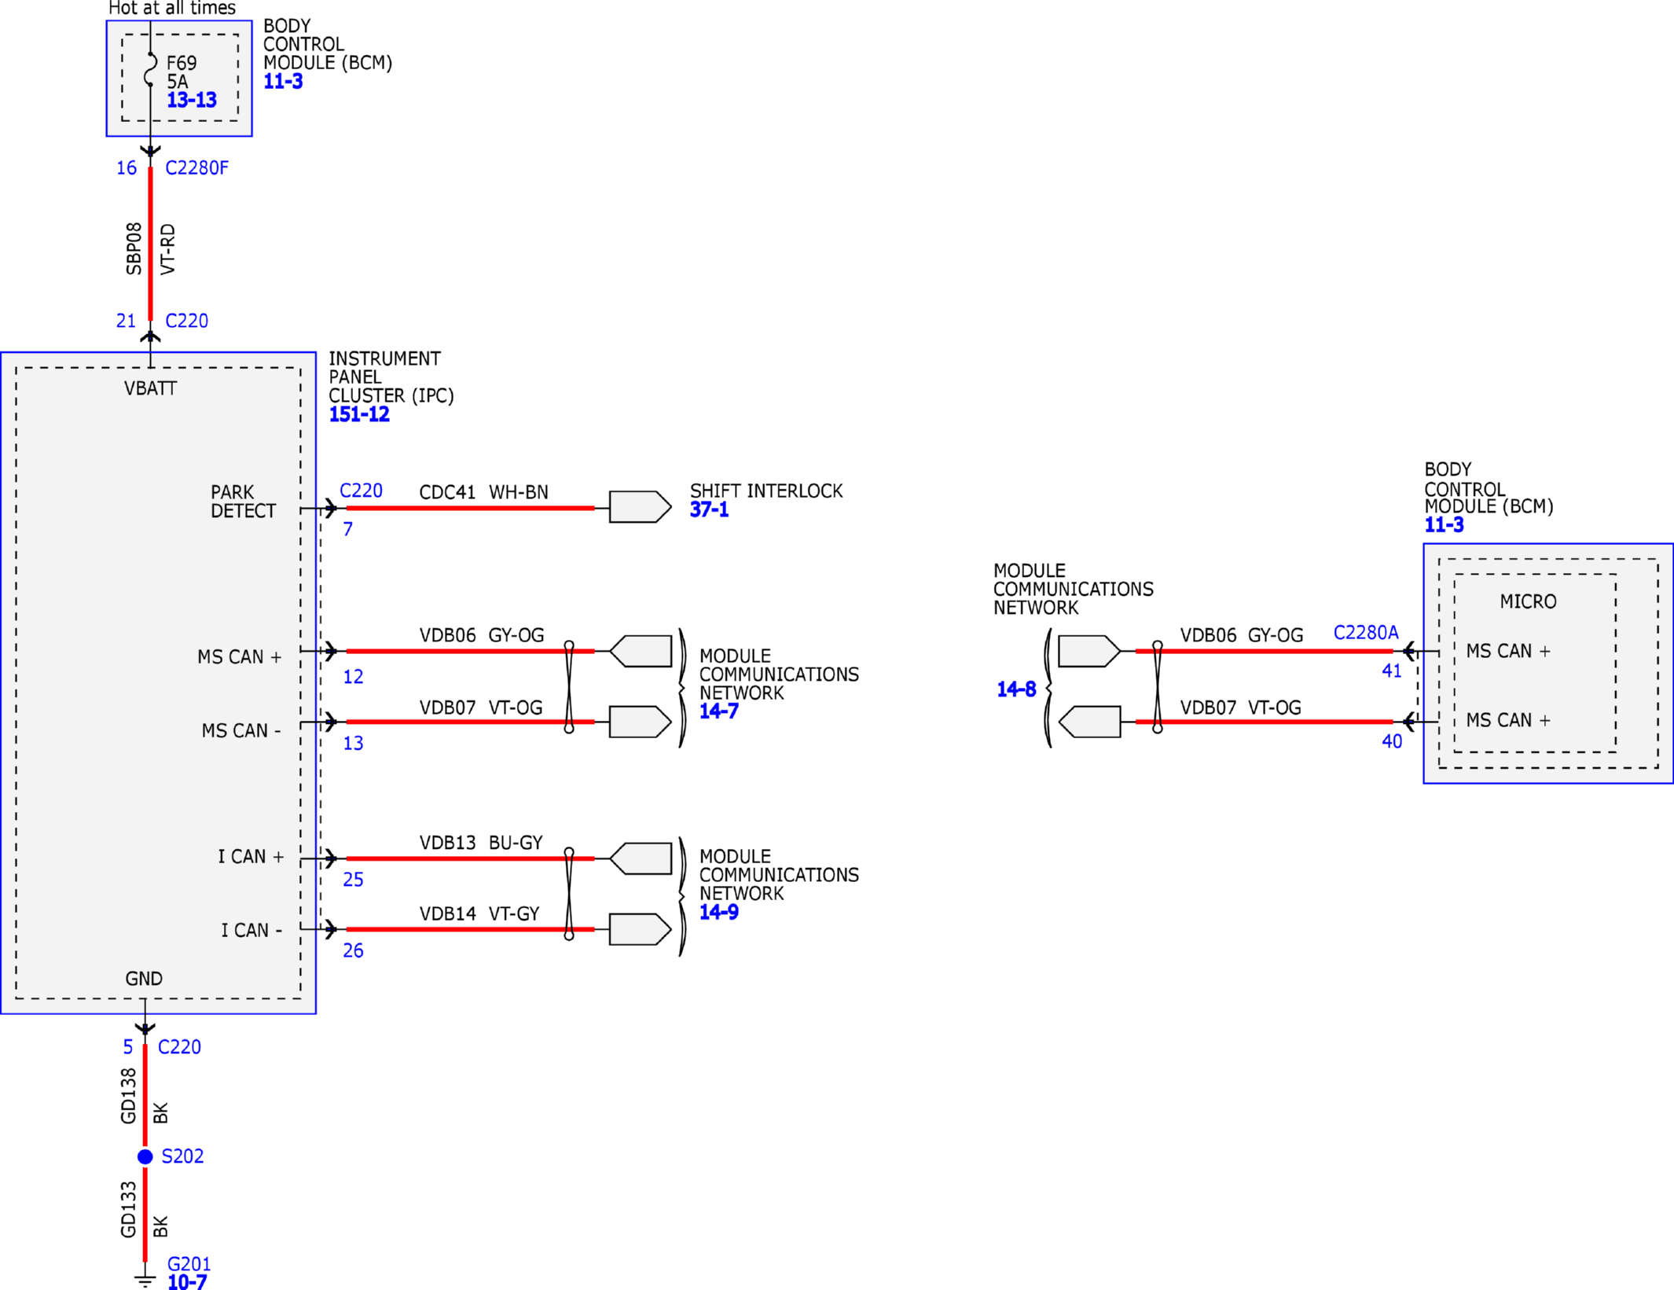This screenshot has width=1674, height=1290.
Task: Click the 'Hot at all times' label
Action: (x=171, y=8)
